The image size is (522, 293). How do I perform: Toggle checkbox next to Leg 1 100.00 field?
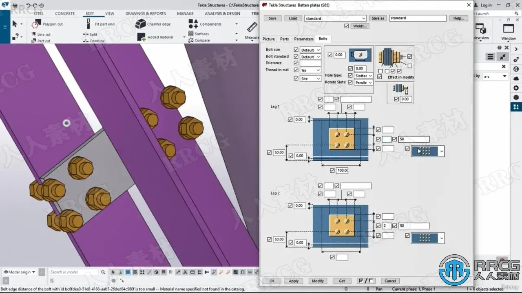(332, 171)
